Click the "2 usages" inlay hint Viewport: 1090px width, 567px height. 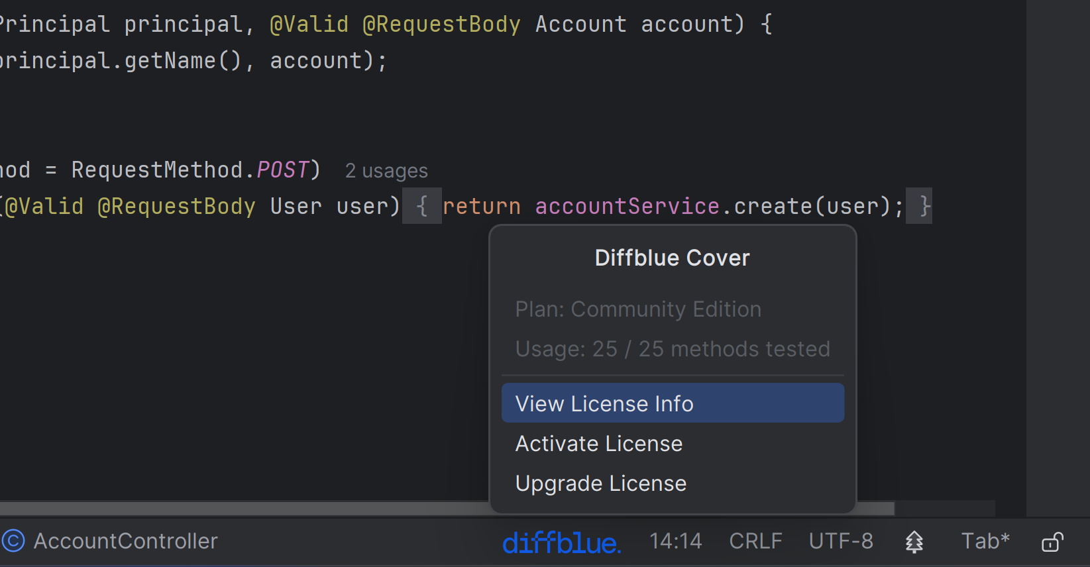[x=386, y=171]
